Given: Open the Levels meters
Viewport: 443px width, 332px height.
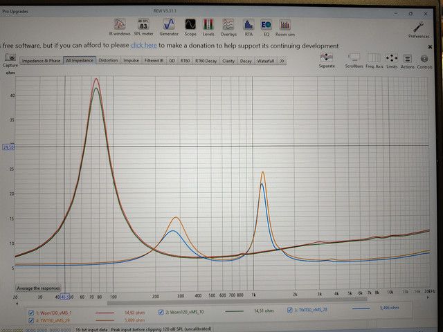Looking at the screenshot, I should (x=208, y=26).
